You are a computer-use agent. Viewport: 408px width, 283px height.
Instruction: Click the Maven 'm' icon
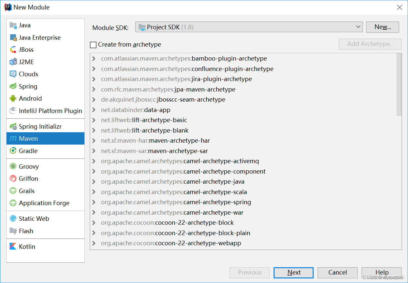13,138
